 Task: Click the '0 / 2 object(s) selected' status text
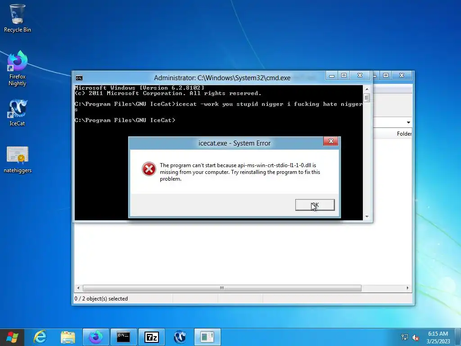tap(101, 299)
